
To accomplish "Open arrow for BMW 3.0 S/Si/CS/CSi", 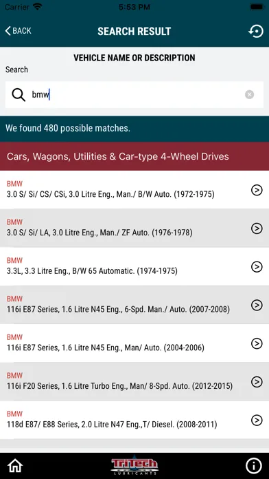I will coord(257,190).
